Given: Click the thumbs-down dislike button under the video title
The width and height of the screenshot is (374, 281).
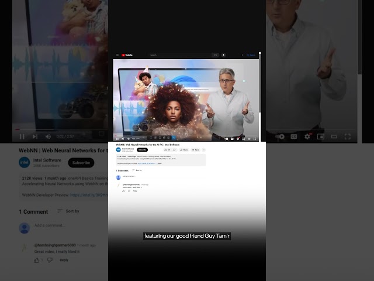Looking at the screenshot, I should coord(174,150).
